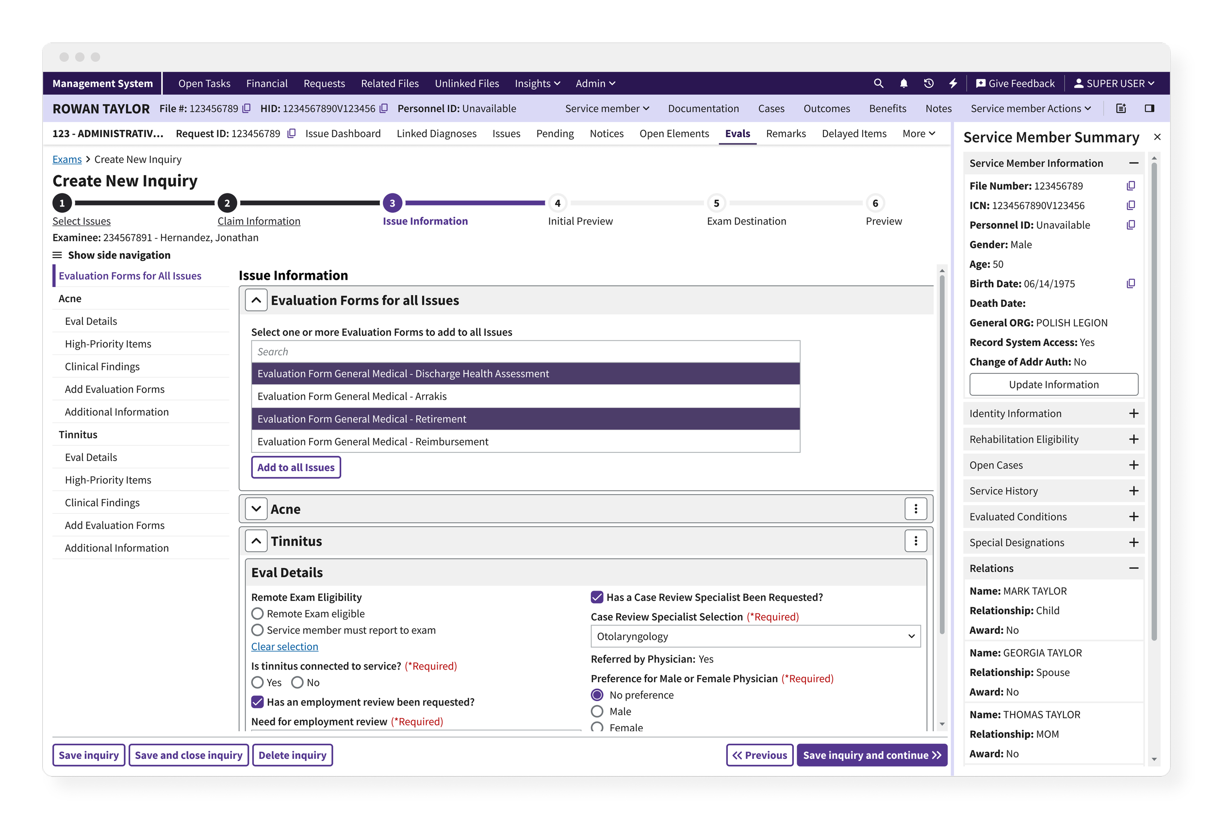Copy ICN in summary panel

1131,206
